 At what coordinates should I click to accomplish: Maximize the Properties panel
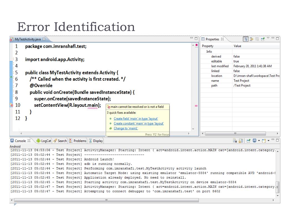[277, 38]
